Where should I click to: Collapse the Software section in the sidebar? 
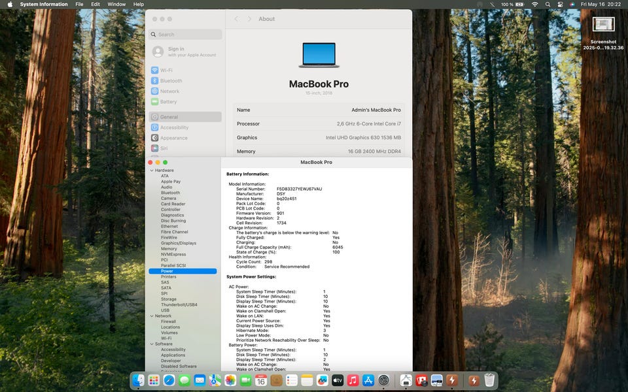(x=151, y=344)
